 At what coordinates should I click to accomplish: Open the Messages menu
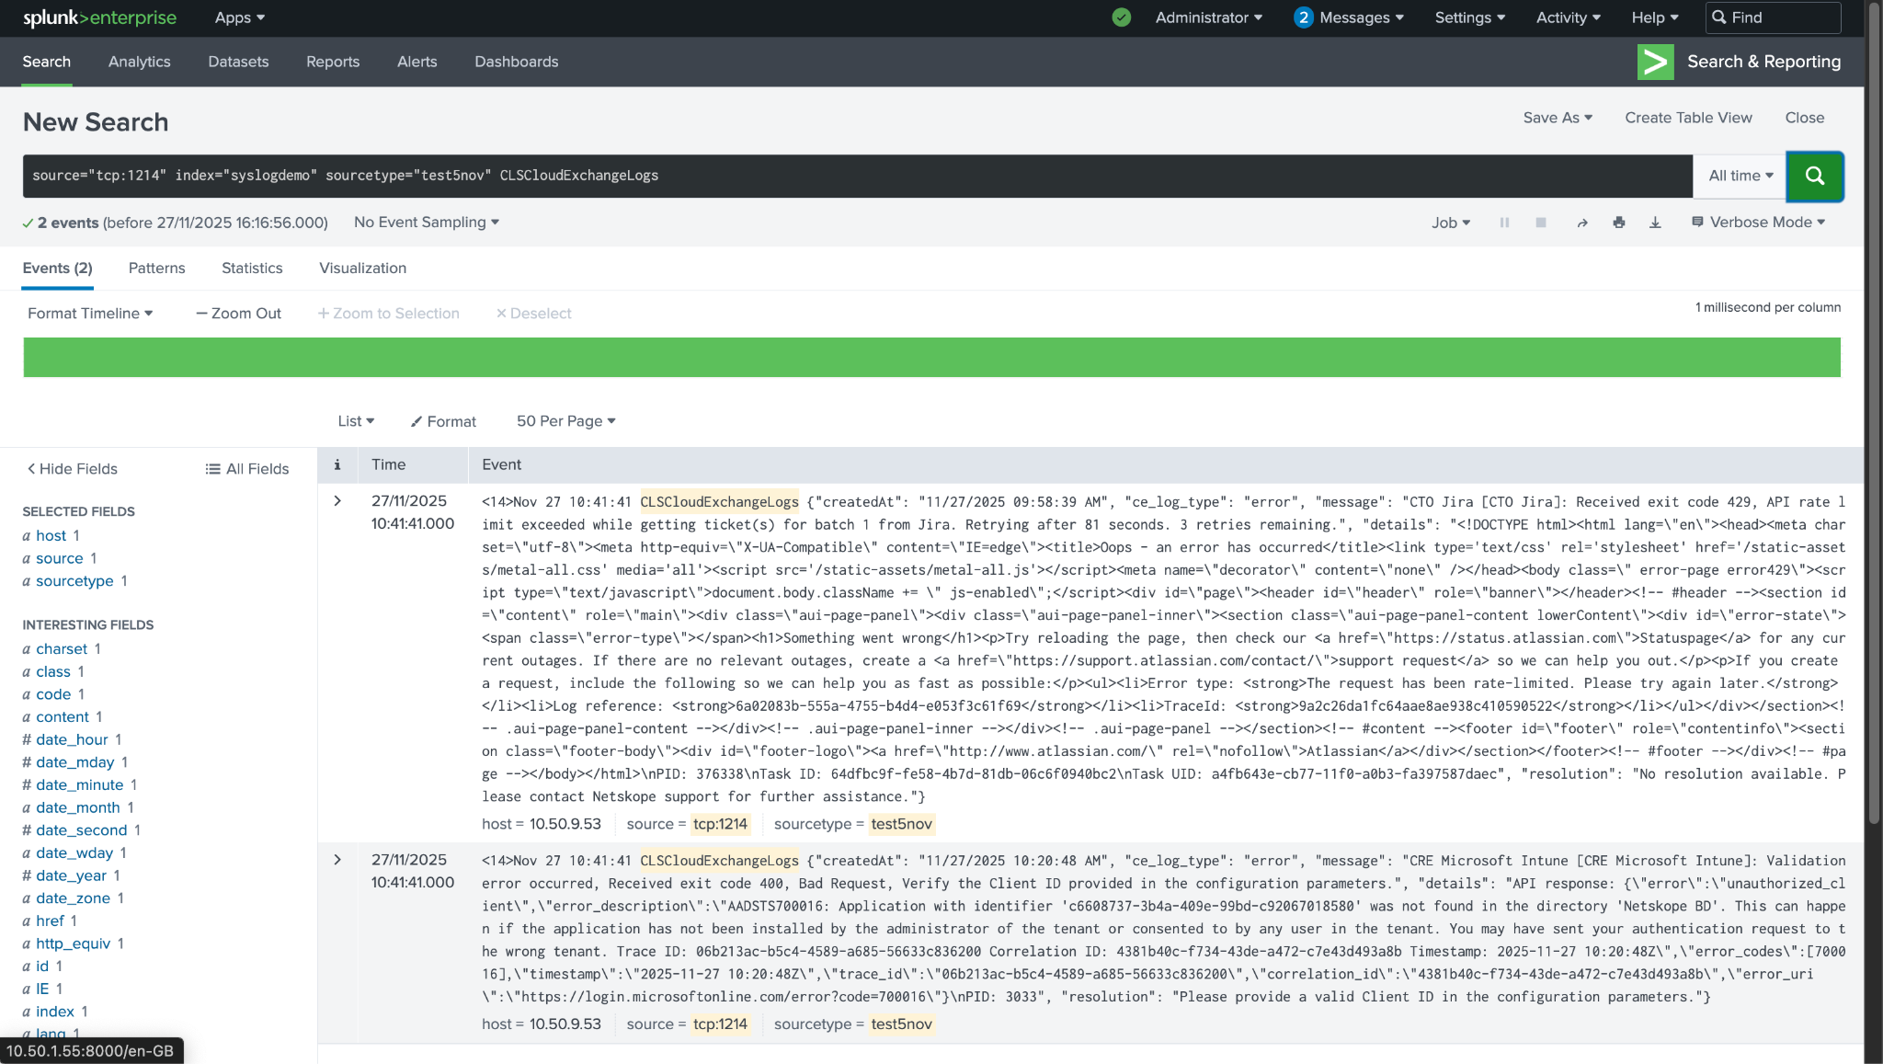click(1349, 17)
